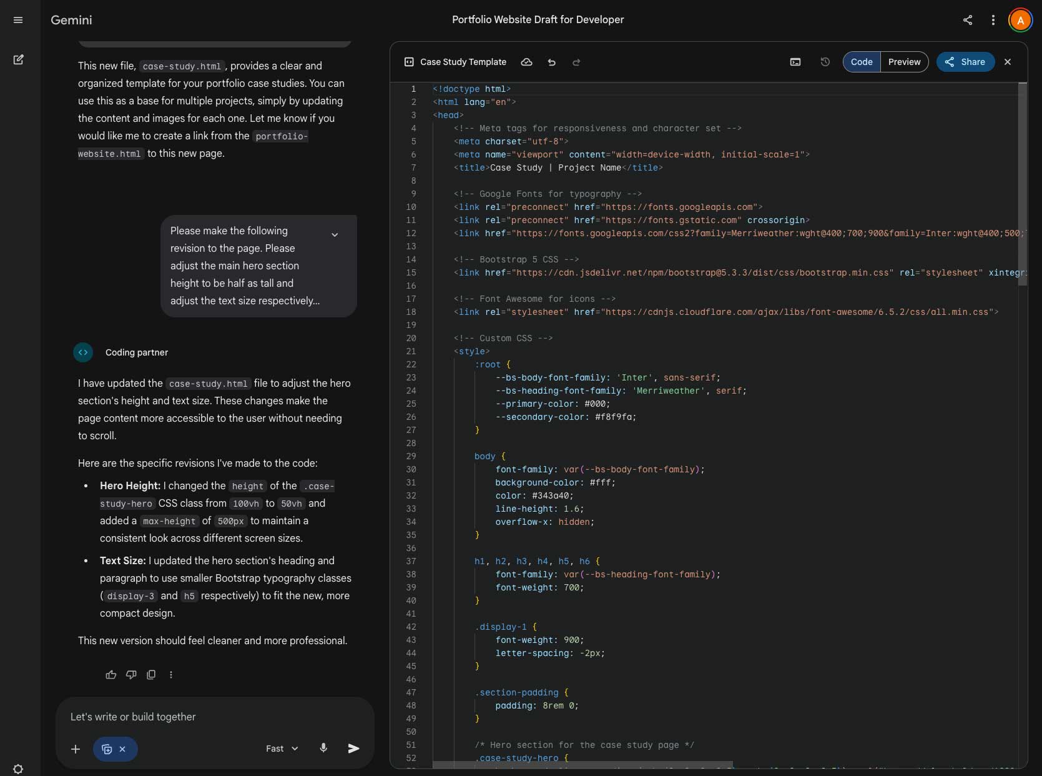Remove the Canvas tool chip in prompt box
Screen dimensions: 1042x776
point(122,749)
